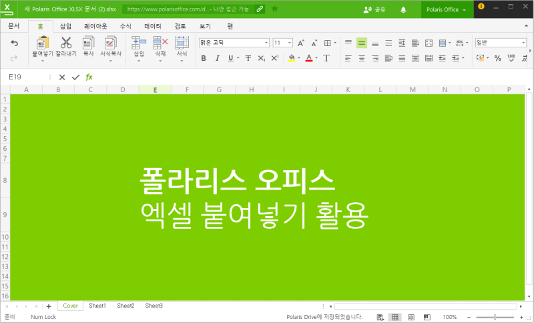534x323 pixels.
Task: Open the Sheet2 worksheet tab
Action: click(x=125, y=306)
